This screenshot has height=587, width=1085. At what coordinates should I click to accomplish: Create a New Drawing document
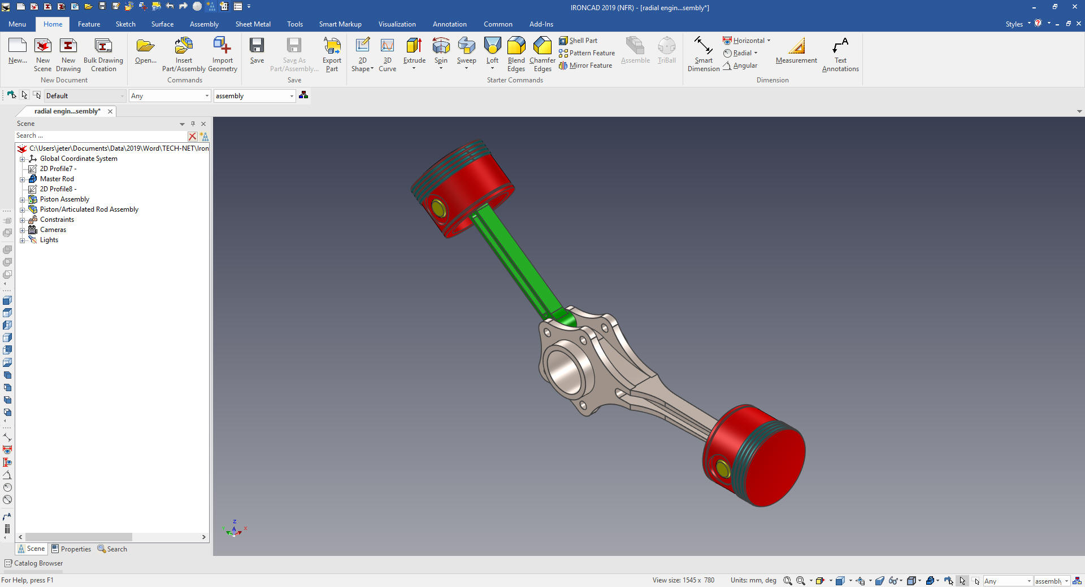point(68,55)
